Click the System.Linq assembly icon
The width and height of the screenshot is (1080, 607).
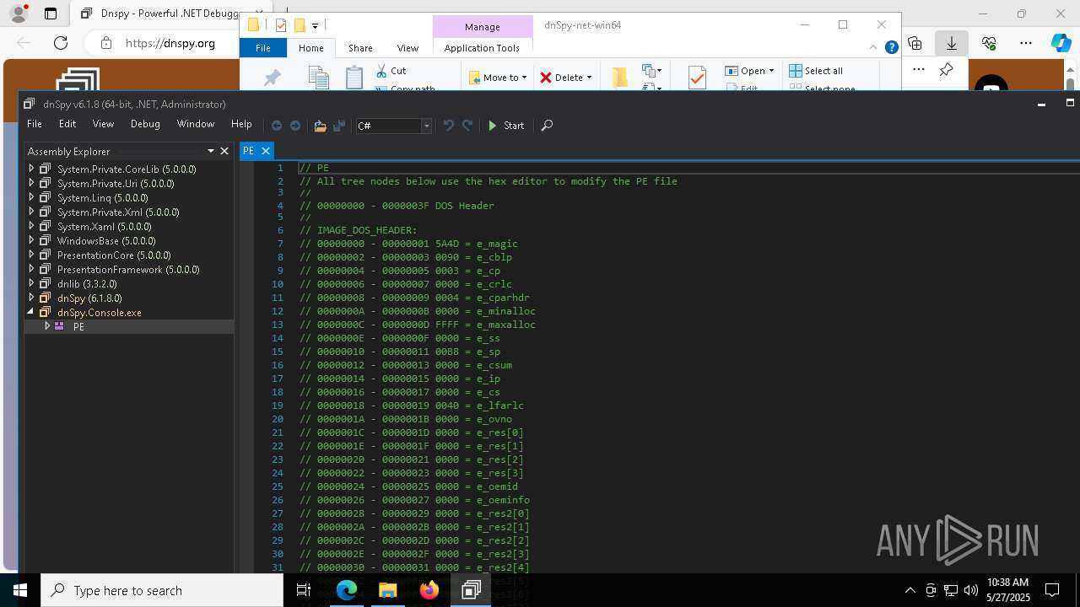click(x=46, y=197)
